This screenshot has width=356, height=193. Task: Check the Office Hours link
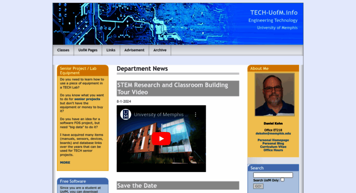(x=273, y=150)
